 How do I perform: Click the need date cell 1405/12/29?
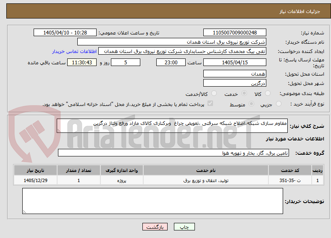point(35,180)
